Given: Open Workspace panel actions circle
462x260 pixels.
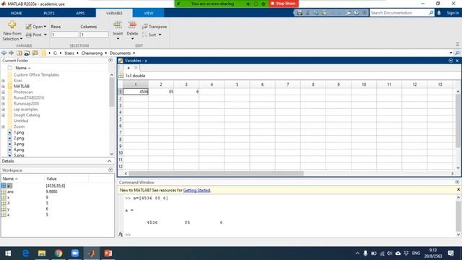Looking at the screenshot, I should (x=110, y=170).
